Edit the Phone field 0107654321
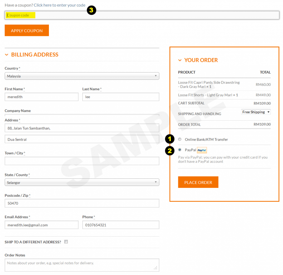This screenshot has width=283, height=275. point(121,225)
